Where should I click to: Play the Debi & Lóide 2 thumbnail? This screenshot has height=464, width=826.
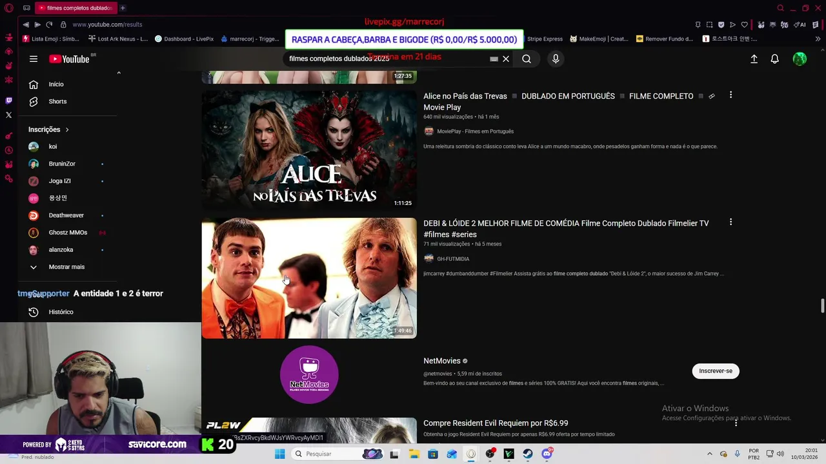tap(309, 278)
